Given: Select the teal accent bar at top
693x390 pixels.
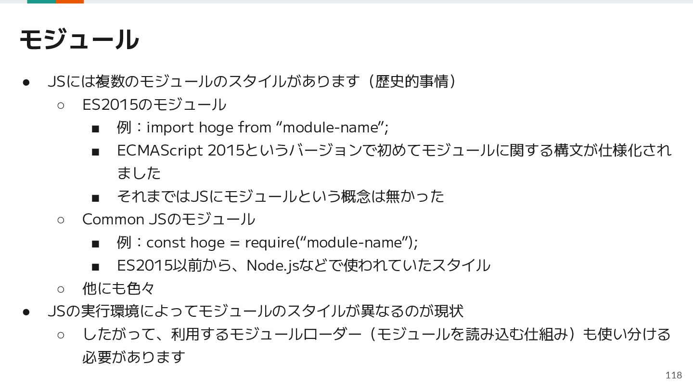Looking at the screenshot, I should click(41, 1).
